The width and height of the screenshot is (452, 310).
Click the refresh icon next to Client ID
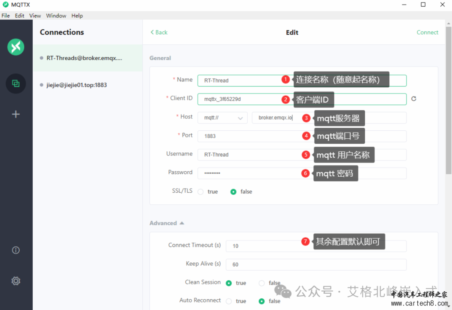coord(413,99)
